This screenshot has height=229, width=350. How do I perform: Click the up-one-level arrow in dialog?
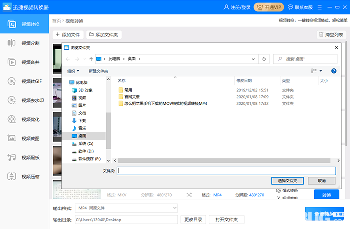[x=91, y=59]
